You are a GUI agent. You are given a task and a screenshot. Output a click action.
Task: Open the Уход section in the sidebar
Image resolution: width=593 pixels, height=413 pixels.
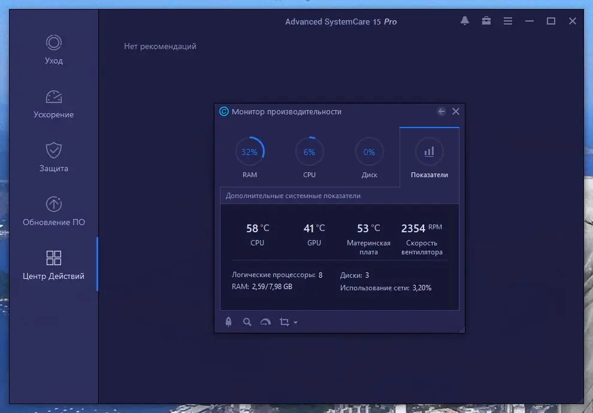coord(53,50)
